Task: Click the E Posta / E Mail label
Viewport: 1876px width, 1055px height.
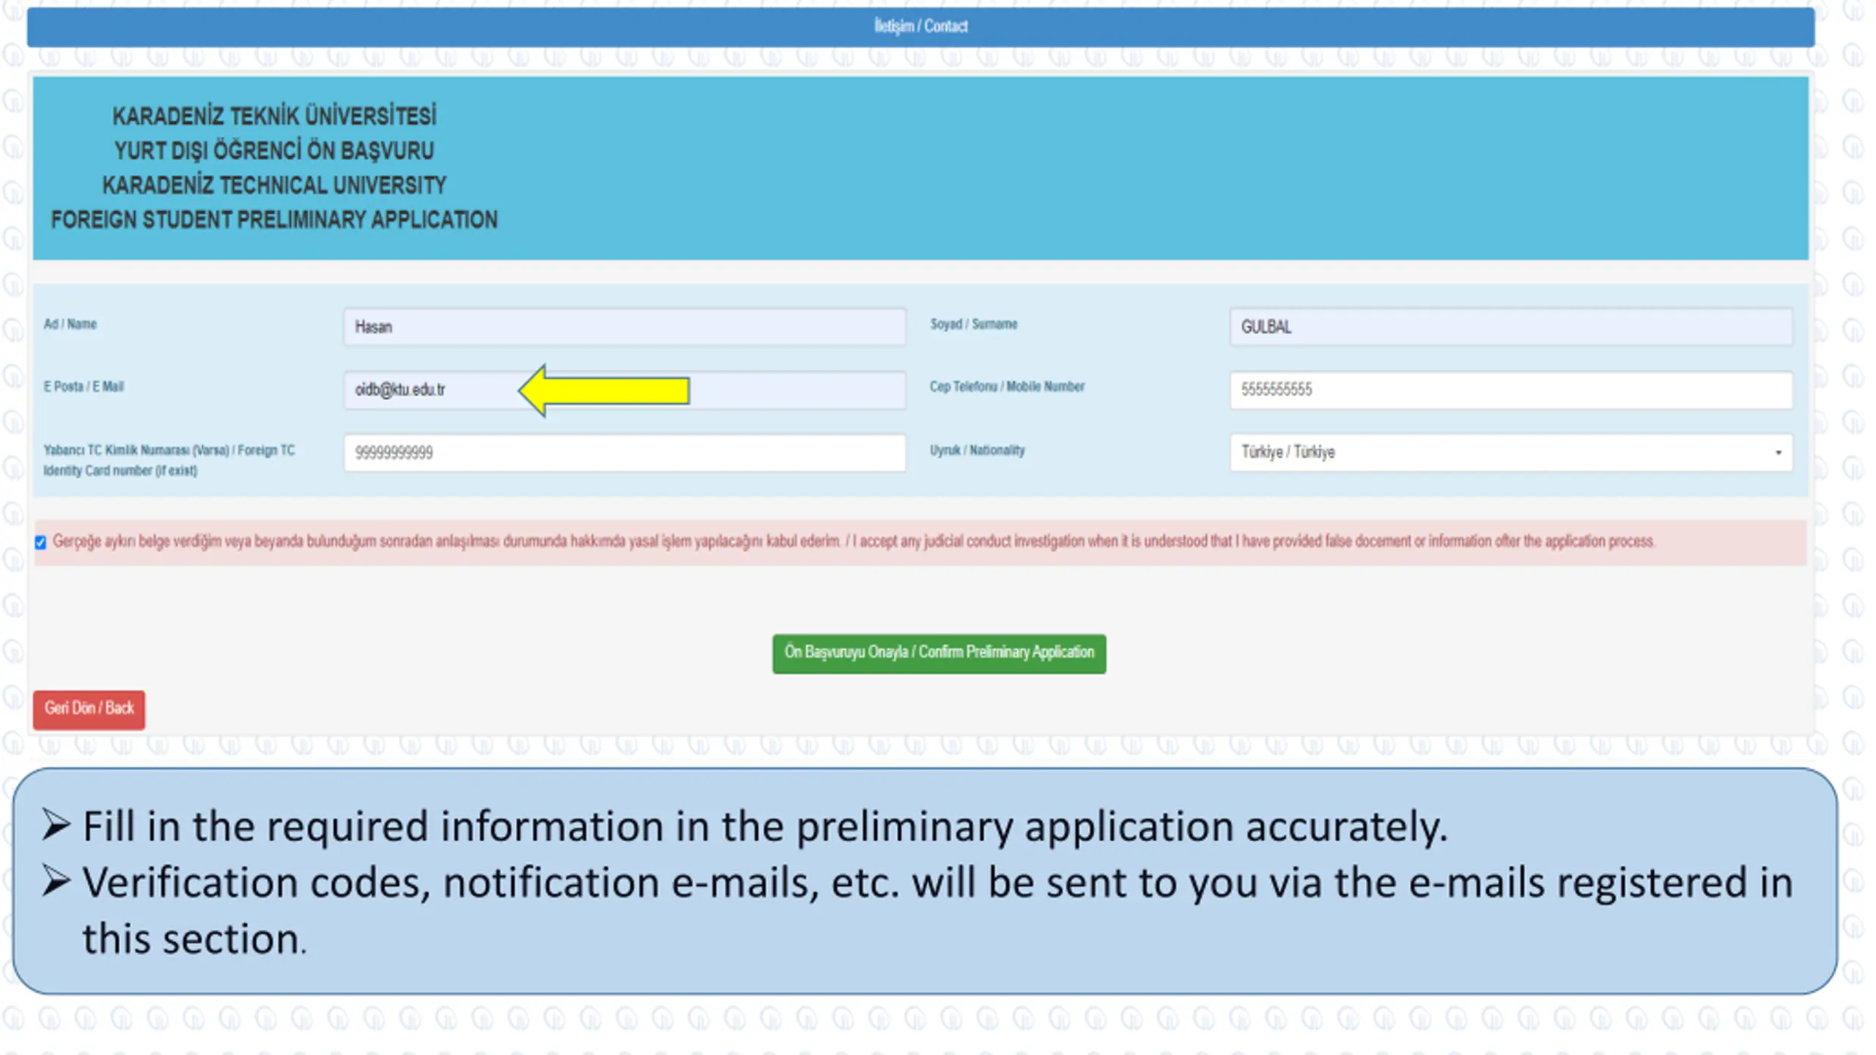Action: click(x=84, y=386)
